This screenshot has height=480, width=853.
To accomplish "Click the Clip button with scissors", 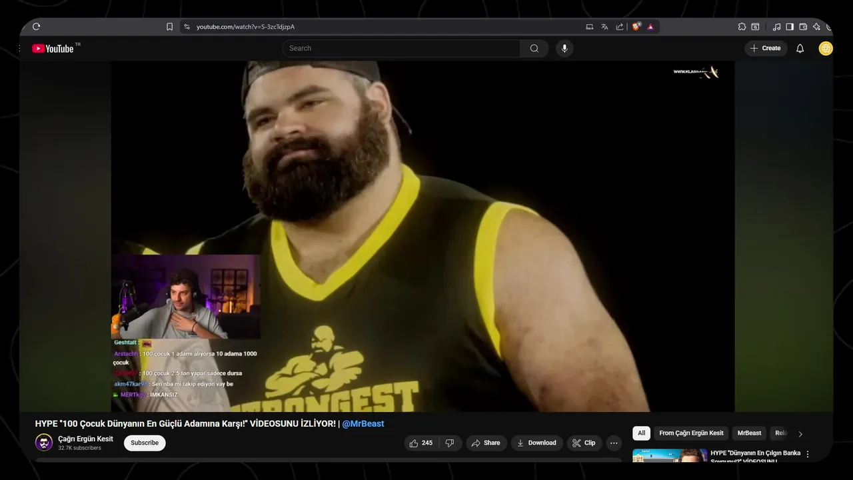I will click(584, 443).
